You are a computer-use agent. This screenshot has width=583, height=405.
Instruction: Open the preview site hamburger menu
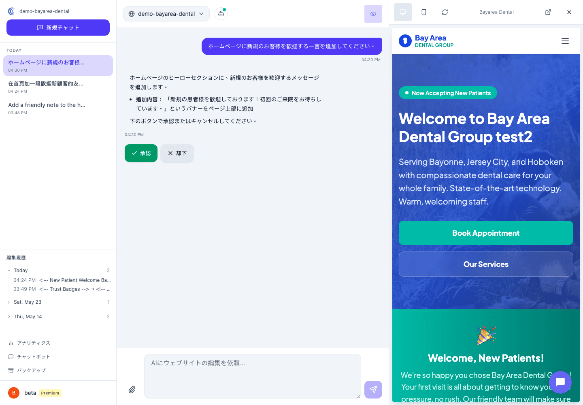[565, 41]
